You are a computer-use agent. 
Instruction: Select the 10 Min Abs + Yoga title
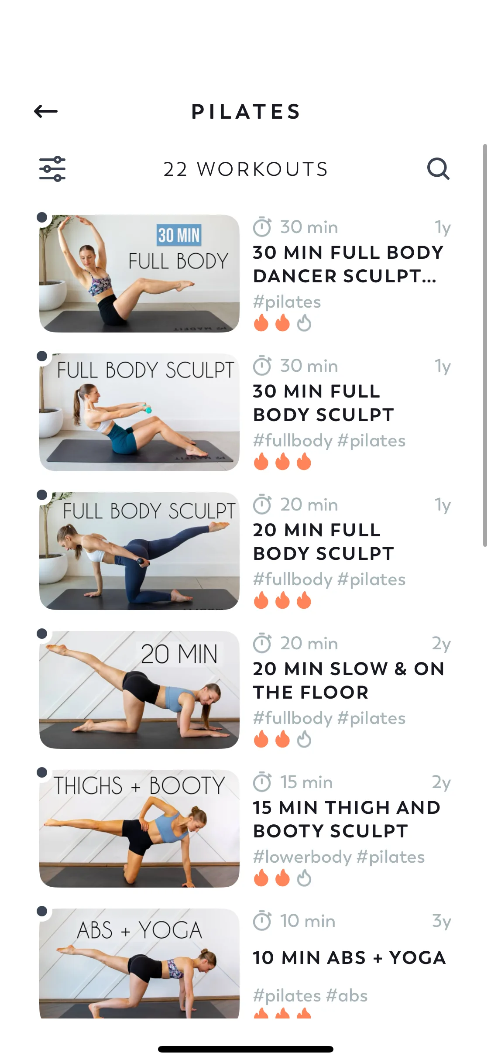349,958
